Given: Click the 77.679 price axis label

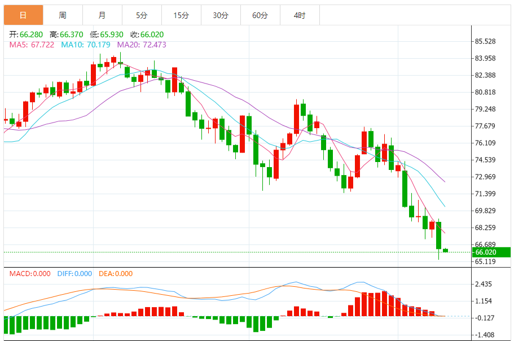Looking at the screenshot, I should click(485, 126).
